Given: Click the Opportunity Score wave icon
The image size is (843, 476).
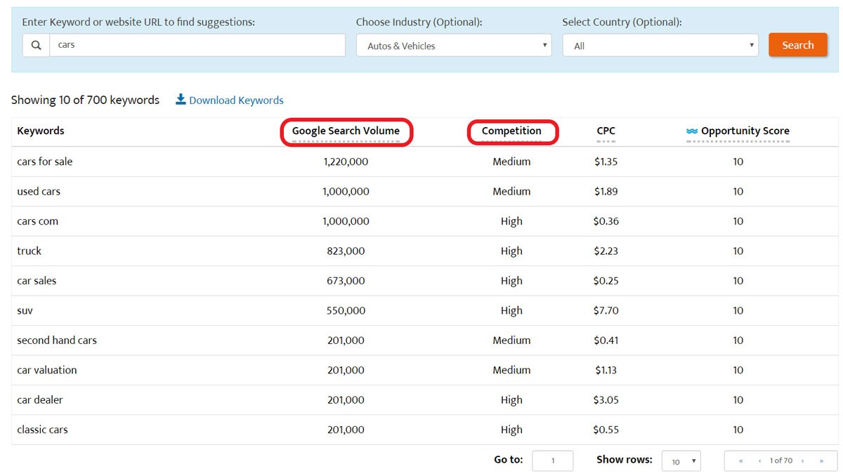Looking at the screenshot, I should [692, 131].
